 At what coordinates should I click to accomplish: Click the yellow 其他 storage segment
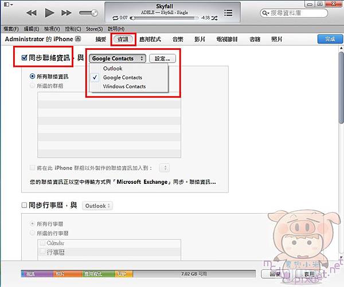point(124,274)
